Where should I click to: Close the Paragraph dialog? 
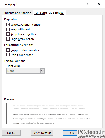coord(99,4)
